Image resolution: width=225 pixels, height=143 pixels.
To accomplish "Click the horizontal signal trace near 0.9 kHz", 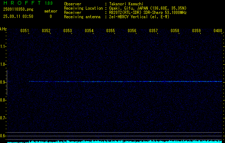I will pos(126,82).
